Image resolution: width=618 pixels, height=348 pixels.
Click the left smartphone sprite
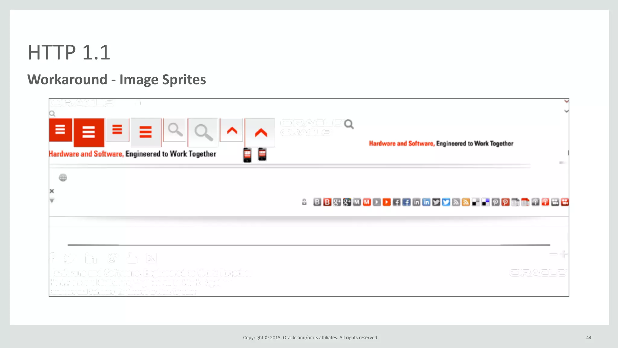tap(247, 155)
